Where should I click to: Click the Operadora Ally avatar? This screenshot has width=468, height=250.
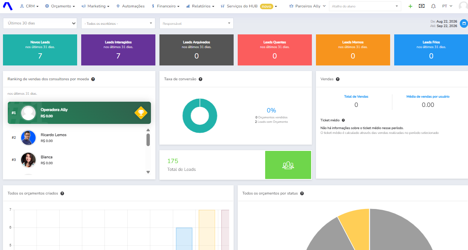point(28,113)
